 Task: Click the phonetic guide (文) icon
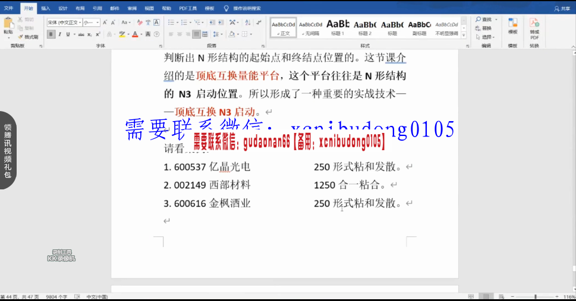148,23
